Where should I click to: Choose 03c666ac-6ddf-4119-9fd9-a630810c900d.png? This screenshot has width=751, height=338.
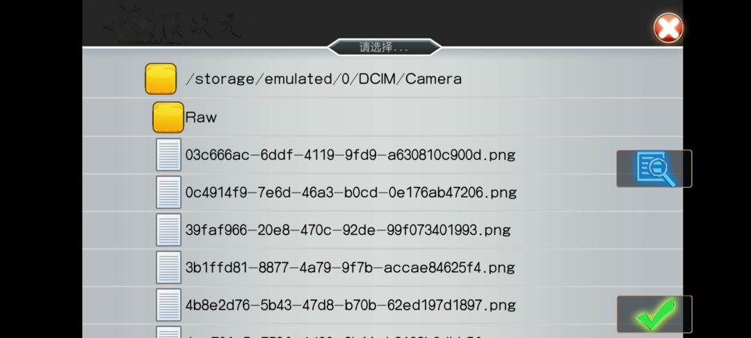[x=350, y=155]
